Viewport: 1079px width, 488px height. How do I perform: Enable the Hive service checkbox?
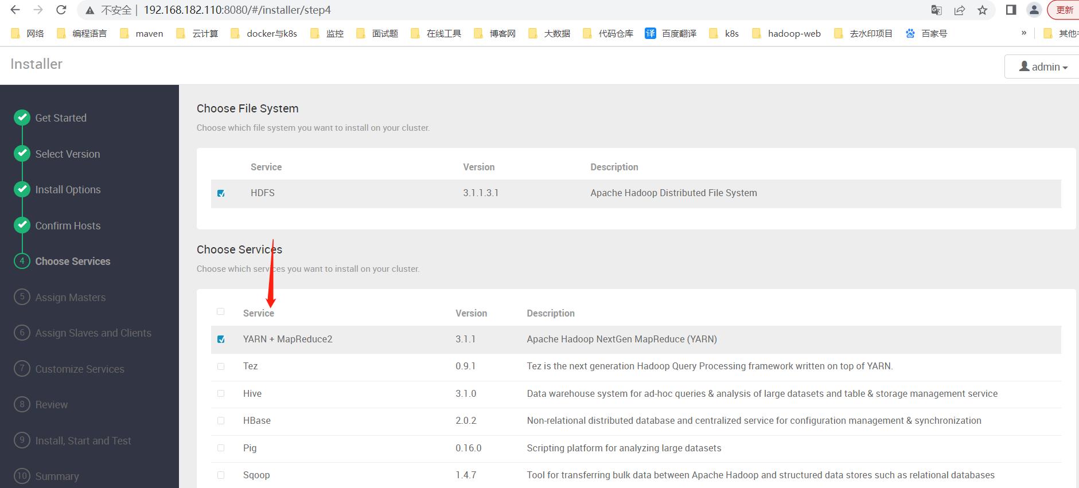221,393
